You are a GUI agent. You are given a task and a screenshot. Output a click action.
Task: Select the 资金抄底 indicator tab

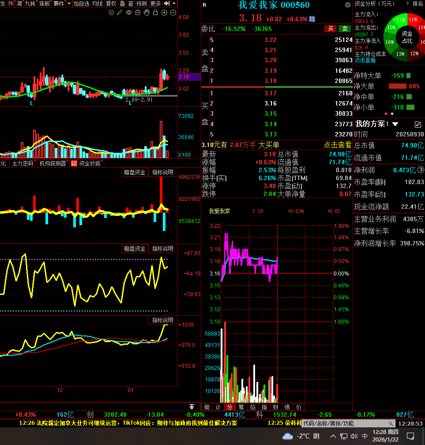(x=87, y=163)
